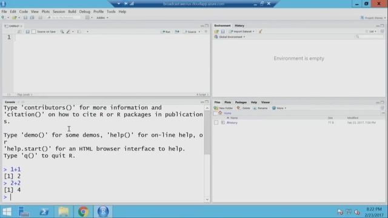388x218 pixels.
Task: Click the Load workspace icon in Environment
Action: (x=216, y=31)
